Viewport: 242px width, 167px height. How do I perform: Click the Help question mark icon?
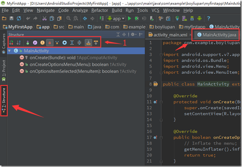pos(208,18)
